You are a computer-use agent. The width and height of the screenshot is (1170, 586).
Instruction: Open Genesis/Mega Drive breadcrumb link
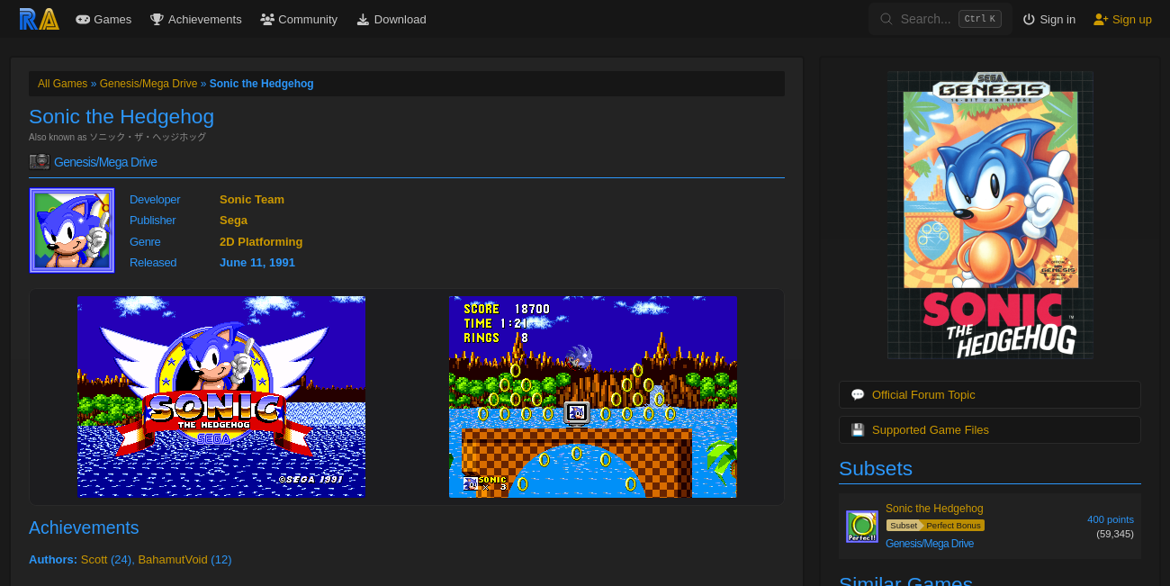[148, 84]
